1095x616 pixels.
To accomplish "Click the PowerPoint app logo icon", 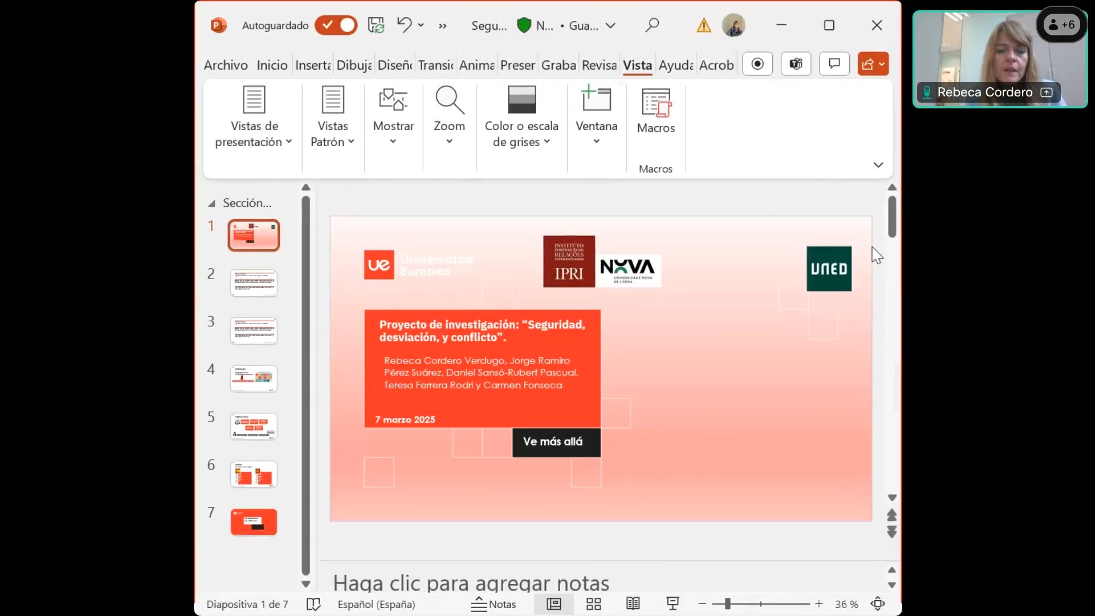I will point(218,26).
